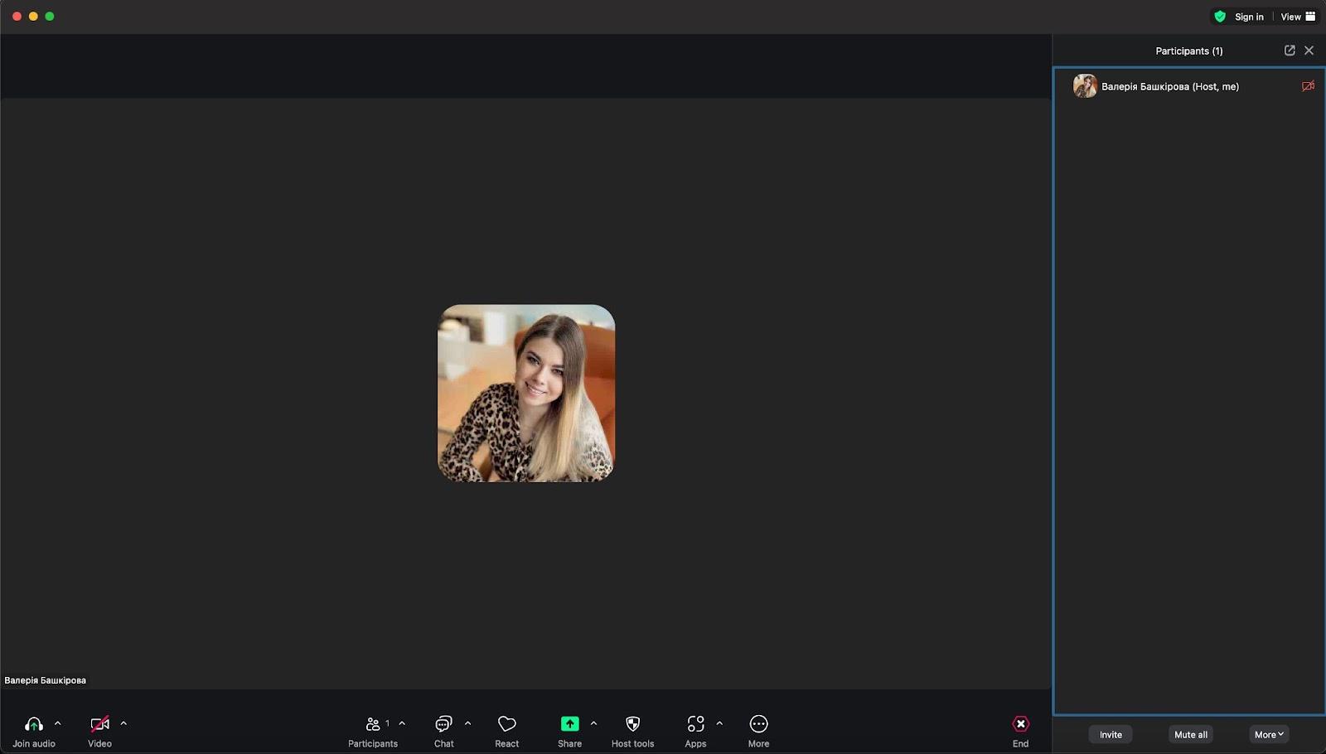Expand share options arrow beside Share
Image resolution: width=1326 pixels, height=754 pixels.
click(x=593, y=723)
